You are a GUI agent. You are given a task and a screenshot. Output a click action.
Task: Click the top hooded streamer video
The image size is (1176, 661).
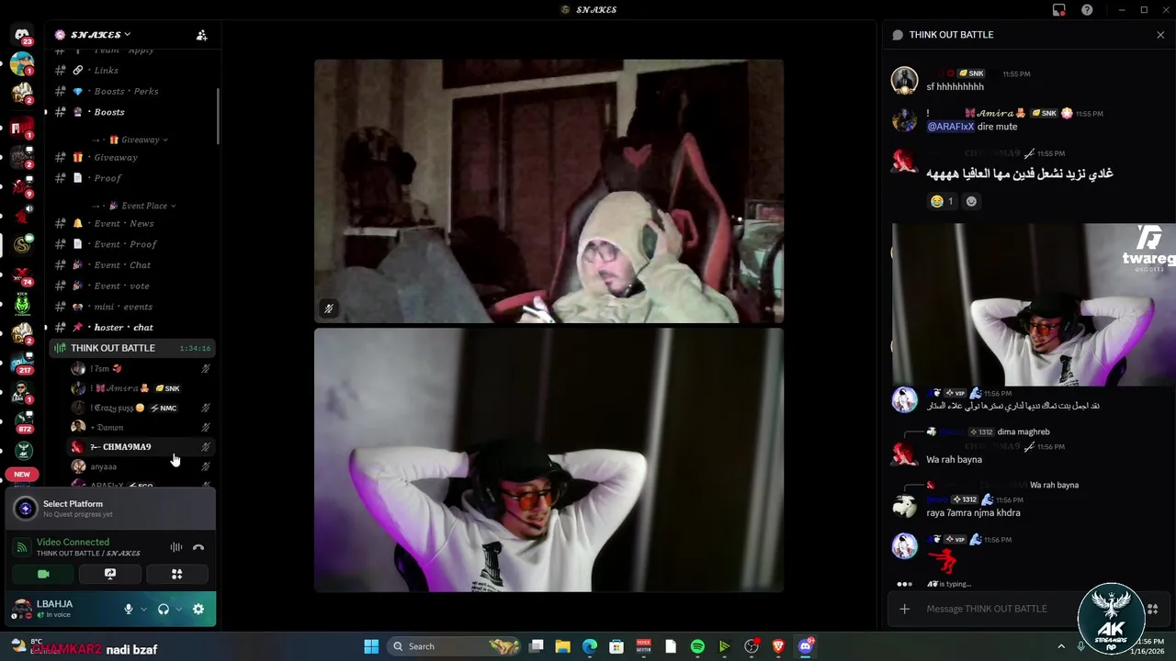point(548,191)
